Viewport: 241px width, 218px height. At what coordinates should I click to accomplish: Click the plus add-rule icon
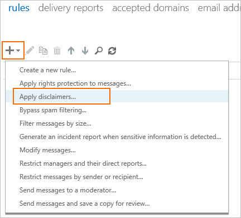9,51
